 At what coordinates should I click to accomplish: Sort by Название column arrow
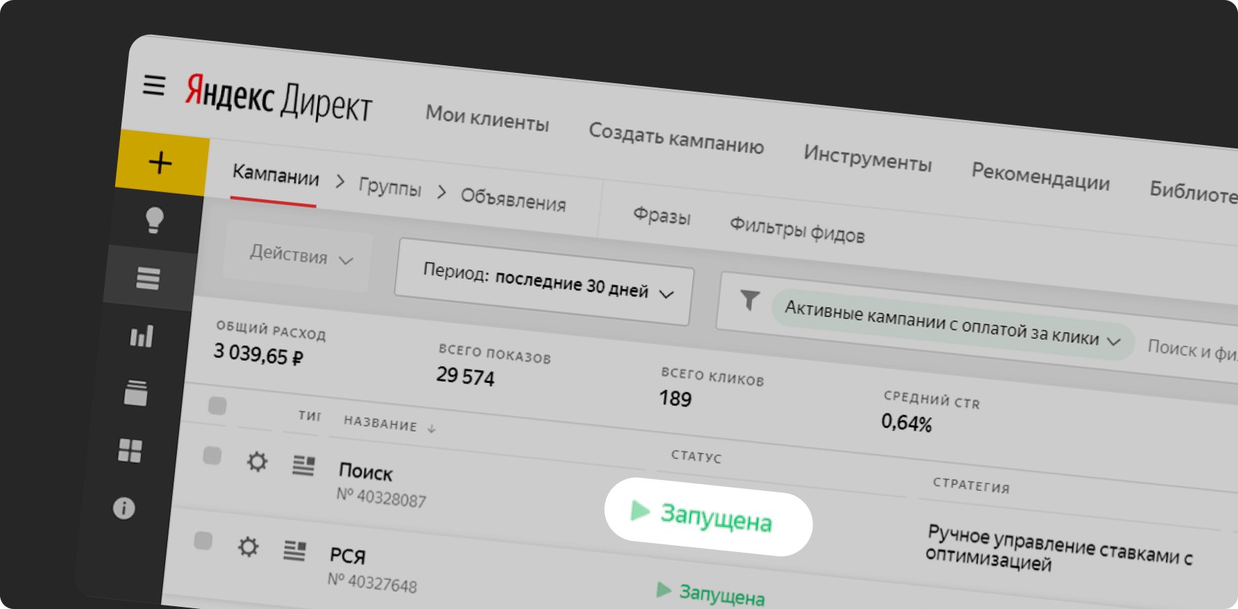click(432, 429)
